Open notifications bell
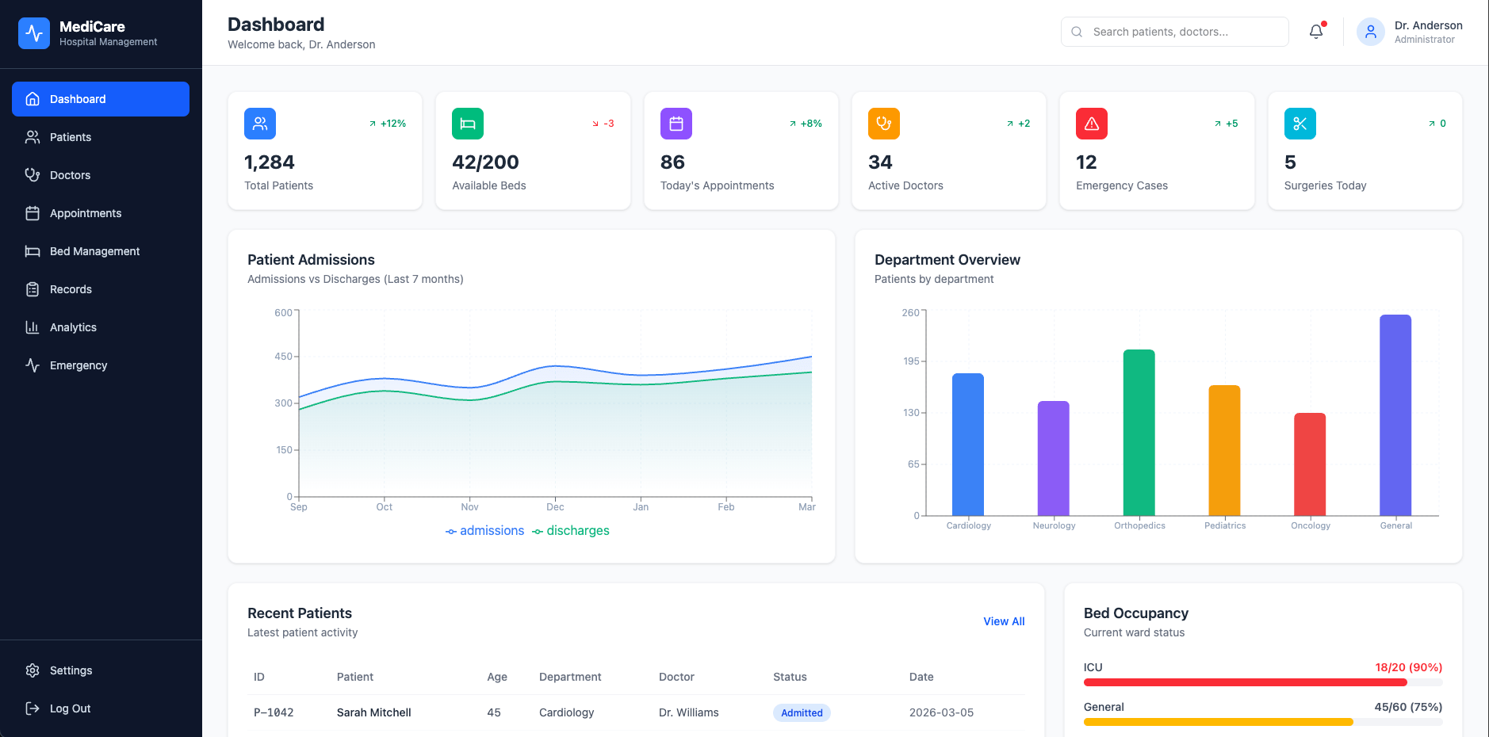Viewport: 1489px width, 737px height. click(1316, 32)
